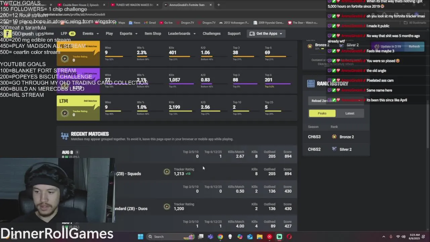Open the Support page
Viewport: 430px width, 242px height.
(234, 34)
